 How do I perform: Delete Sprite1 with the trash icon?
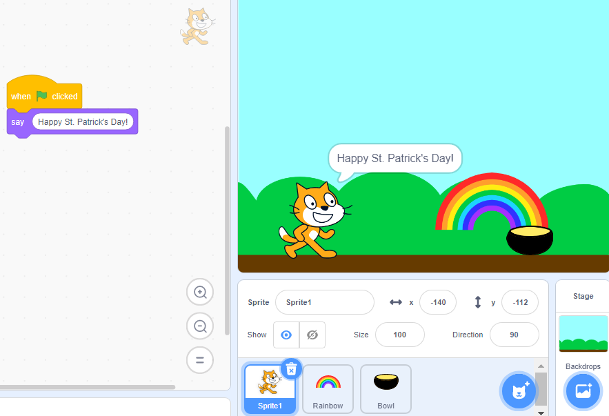pyautogui.click(x=291, y=369)
